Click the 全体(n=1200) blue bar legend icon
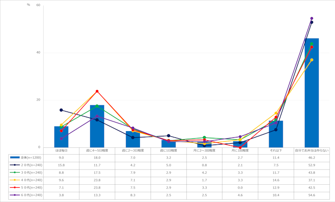Screen dimensions: 335x202 [14, 157]
